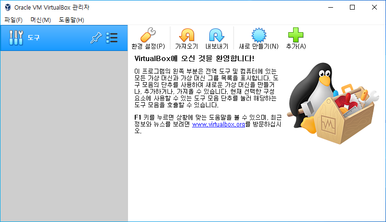Click the welcome heading 'VirtualBox에 오신 것을 환영합니다!'

click(194, 59)
